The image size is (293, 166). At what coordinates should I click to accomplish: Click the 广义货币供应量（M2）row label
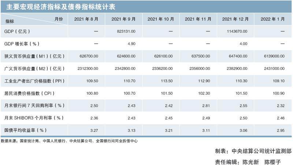point(34,69)
